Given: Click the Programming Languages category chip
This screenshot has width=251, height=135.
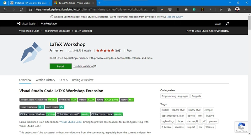Looking at the screenshot, I should (x=175, y=96).
